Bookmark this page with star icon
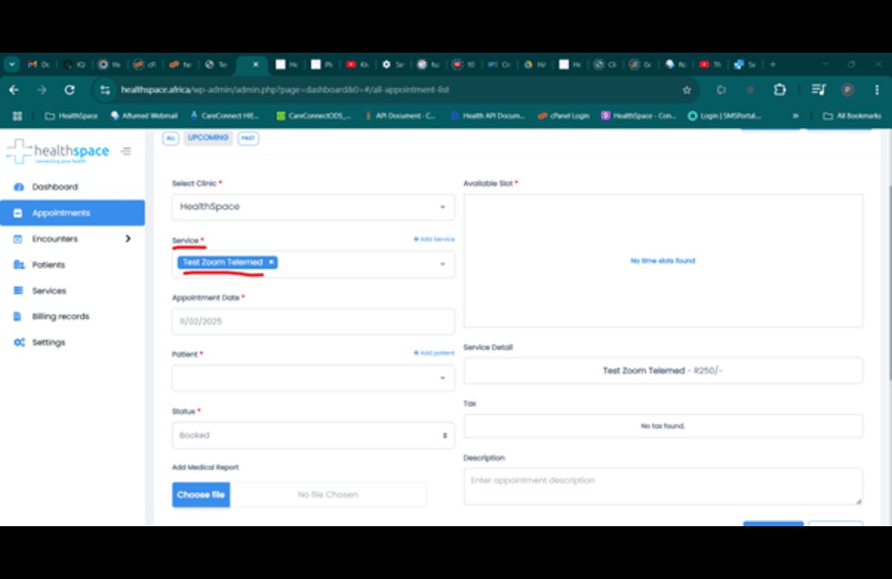This screenshot has height=579, width=892. coord(686,90)
